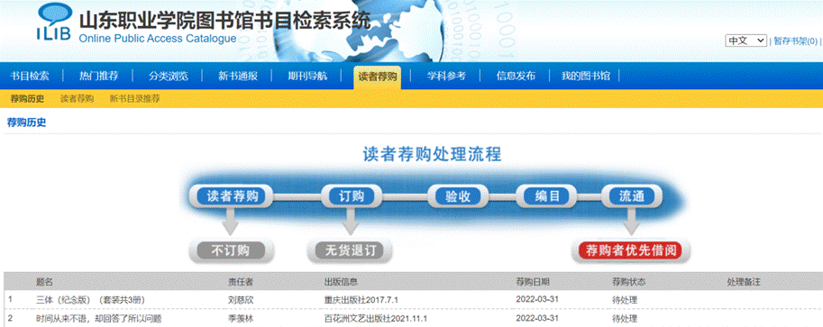Open the 学科参考 tab
Screen dimensions: 823x327
click(446, 76)
